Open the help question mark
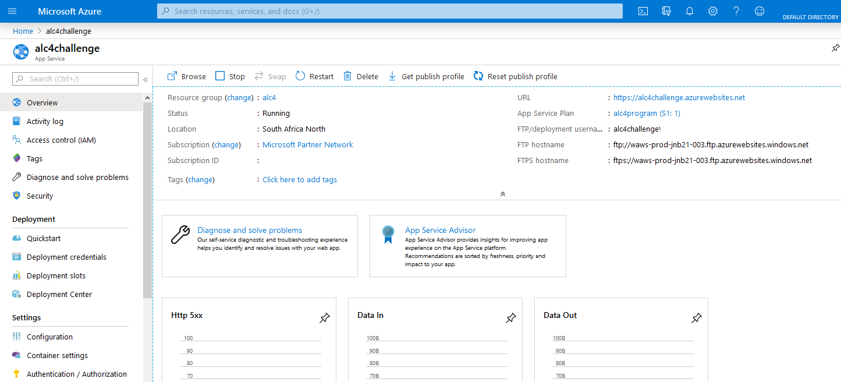This screenshot has width=841, height=382. pyautogui.click(x=736, y=11)
